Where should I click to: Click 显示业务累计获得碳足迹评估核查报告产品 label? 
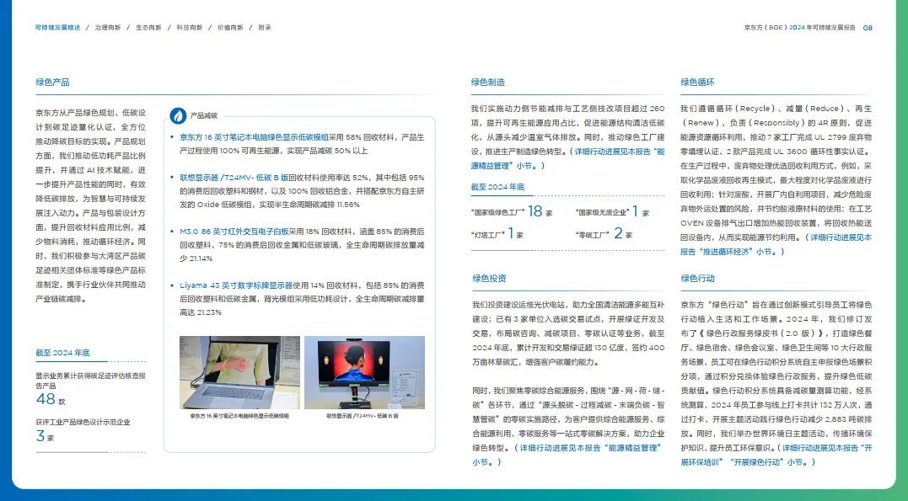(x=90, y=381)
